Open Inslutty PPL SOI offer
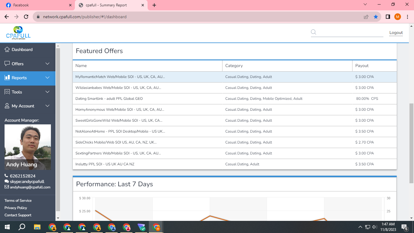The image size is (414, 233). pos(105,164)
